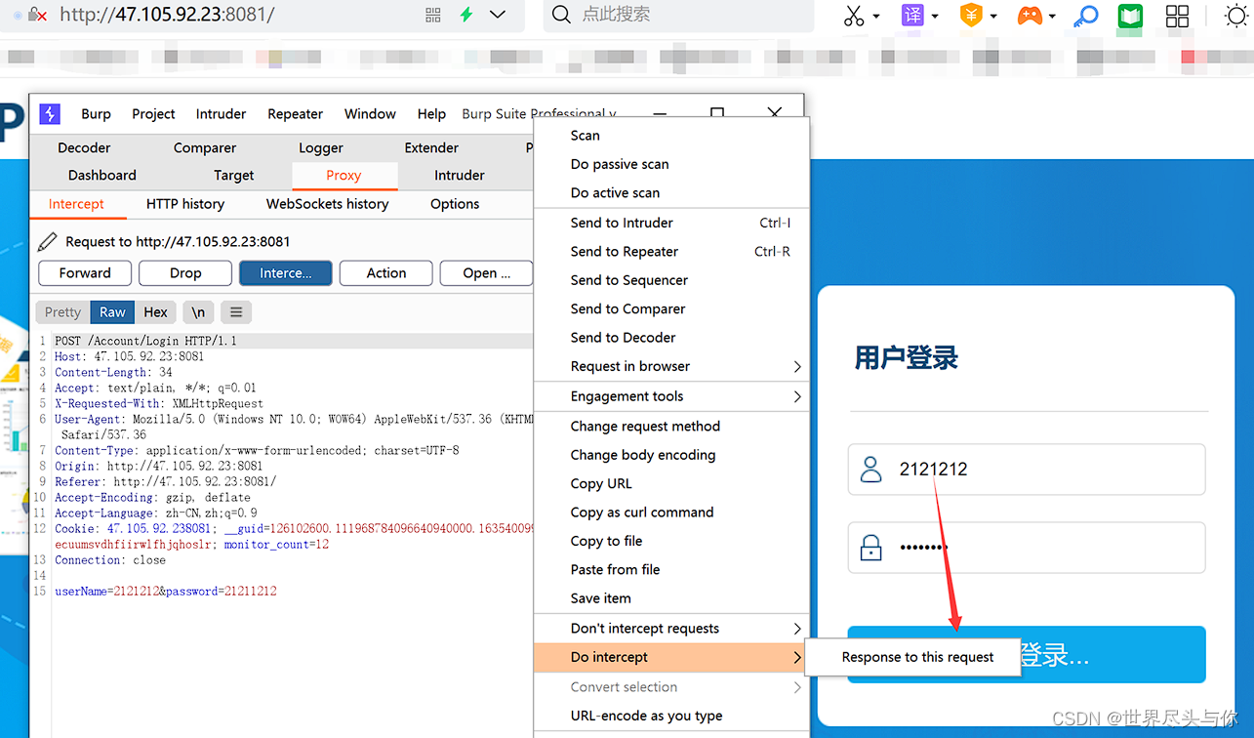Click the Open browser button
The height and width of the screenshot is (738, 1254).
pos(486,273)
